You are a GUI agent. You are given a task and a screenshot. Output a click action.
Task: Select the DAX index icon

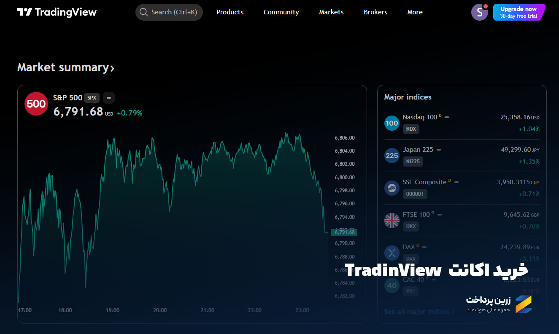(x=392, y=253)
